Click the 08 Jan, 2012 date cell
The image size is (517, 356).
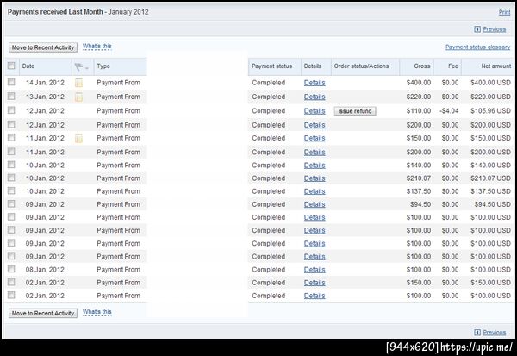[x=45, y=270]
